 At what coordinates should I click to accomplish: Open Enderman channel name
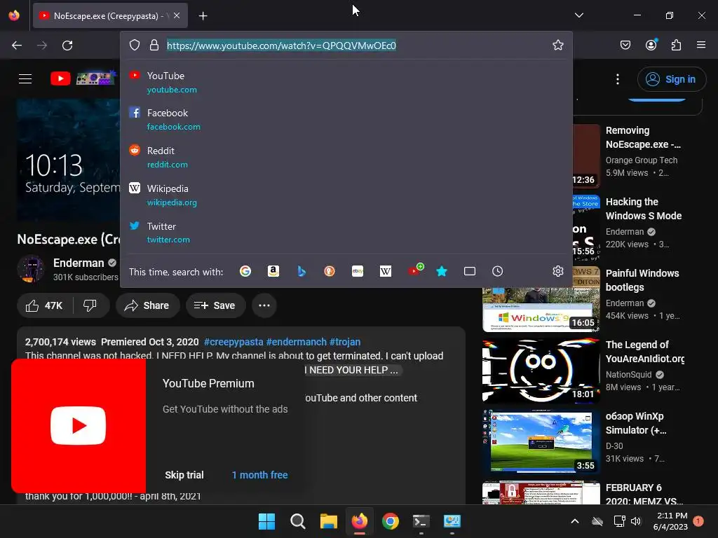[79, 263]
